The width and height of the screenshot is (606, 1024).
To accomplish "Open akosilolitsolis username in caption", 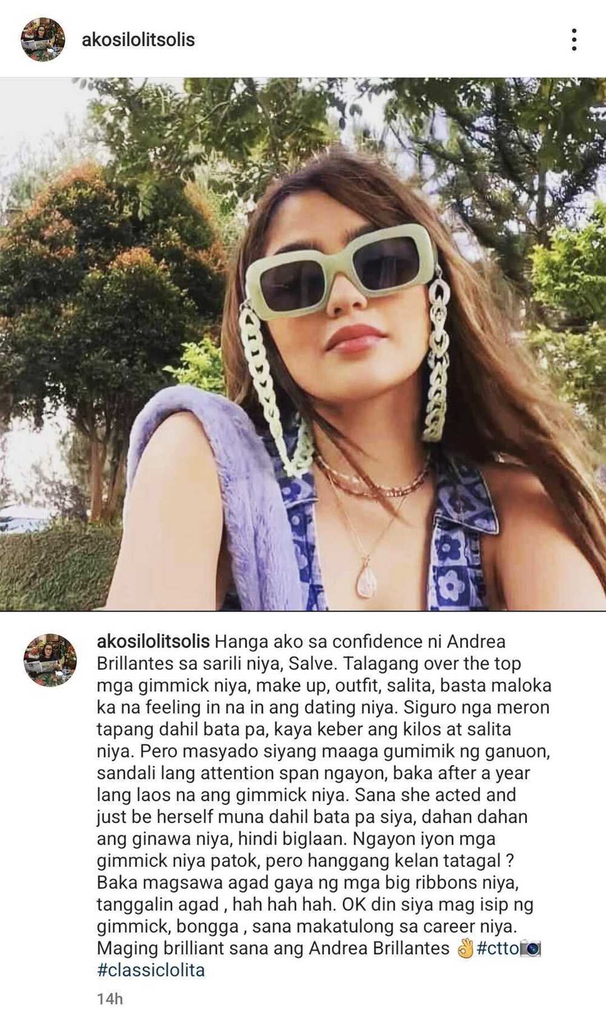I will (153, 641).
